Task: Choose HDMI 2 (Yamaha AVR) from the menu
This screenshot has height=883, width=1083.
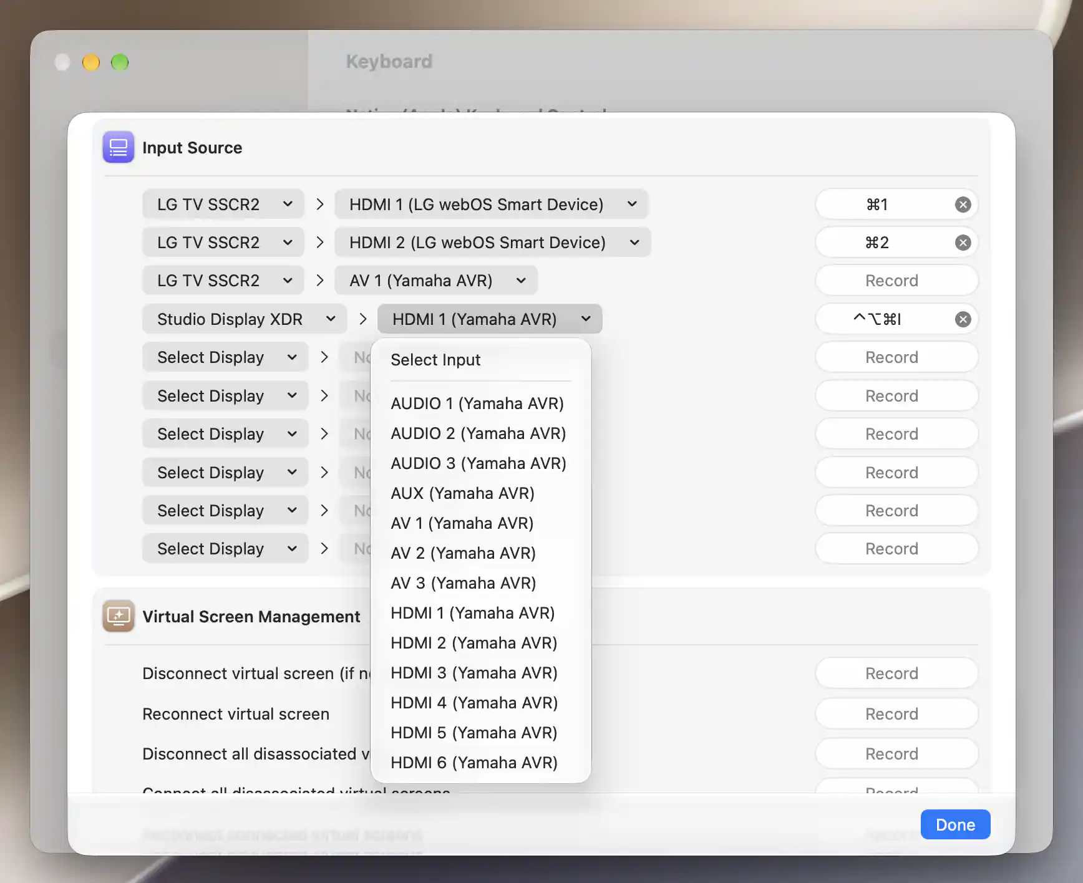Action: (480, 643)
